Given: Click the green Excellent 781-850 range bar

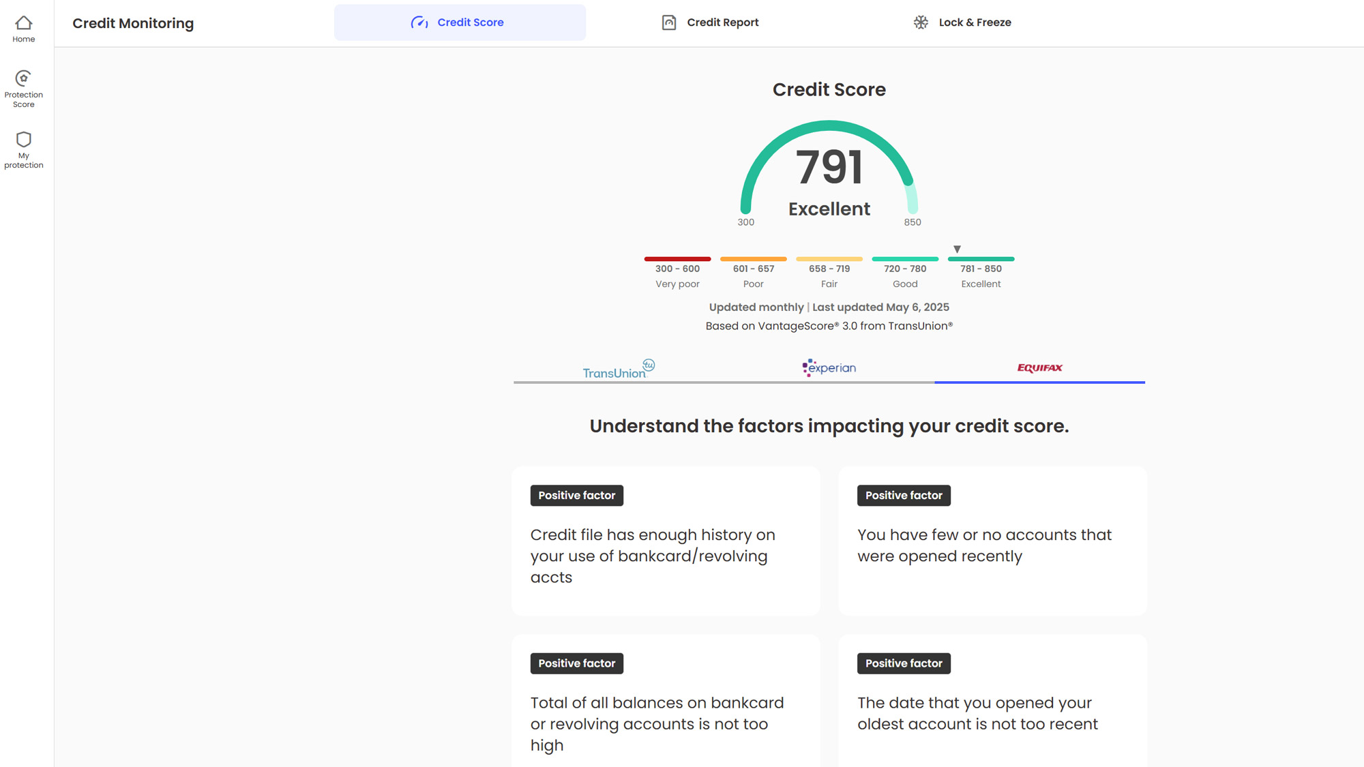Looking at the screenshot, I should 981,259.
